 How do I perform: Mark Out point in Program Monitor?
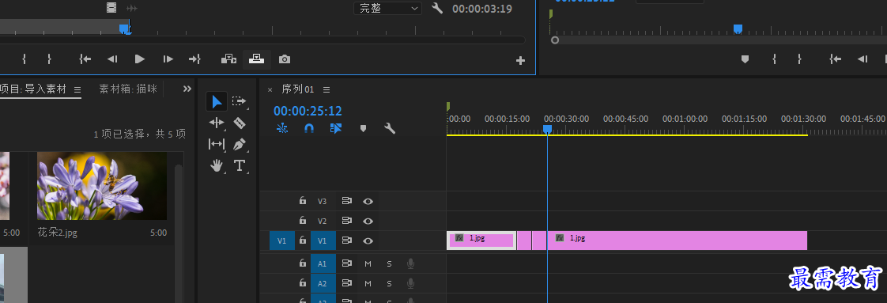pos(799,59)
